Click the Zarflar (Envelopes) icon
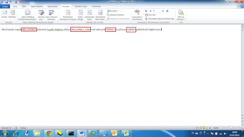The width and height of the screenshot is (244, 137). pyautogui.click(x=4, y=14)
